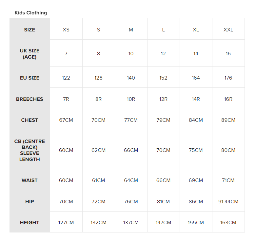Select the UK age 14 cell
256x241 pixels.
(196, 54)
